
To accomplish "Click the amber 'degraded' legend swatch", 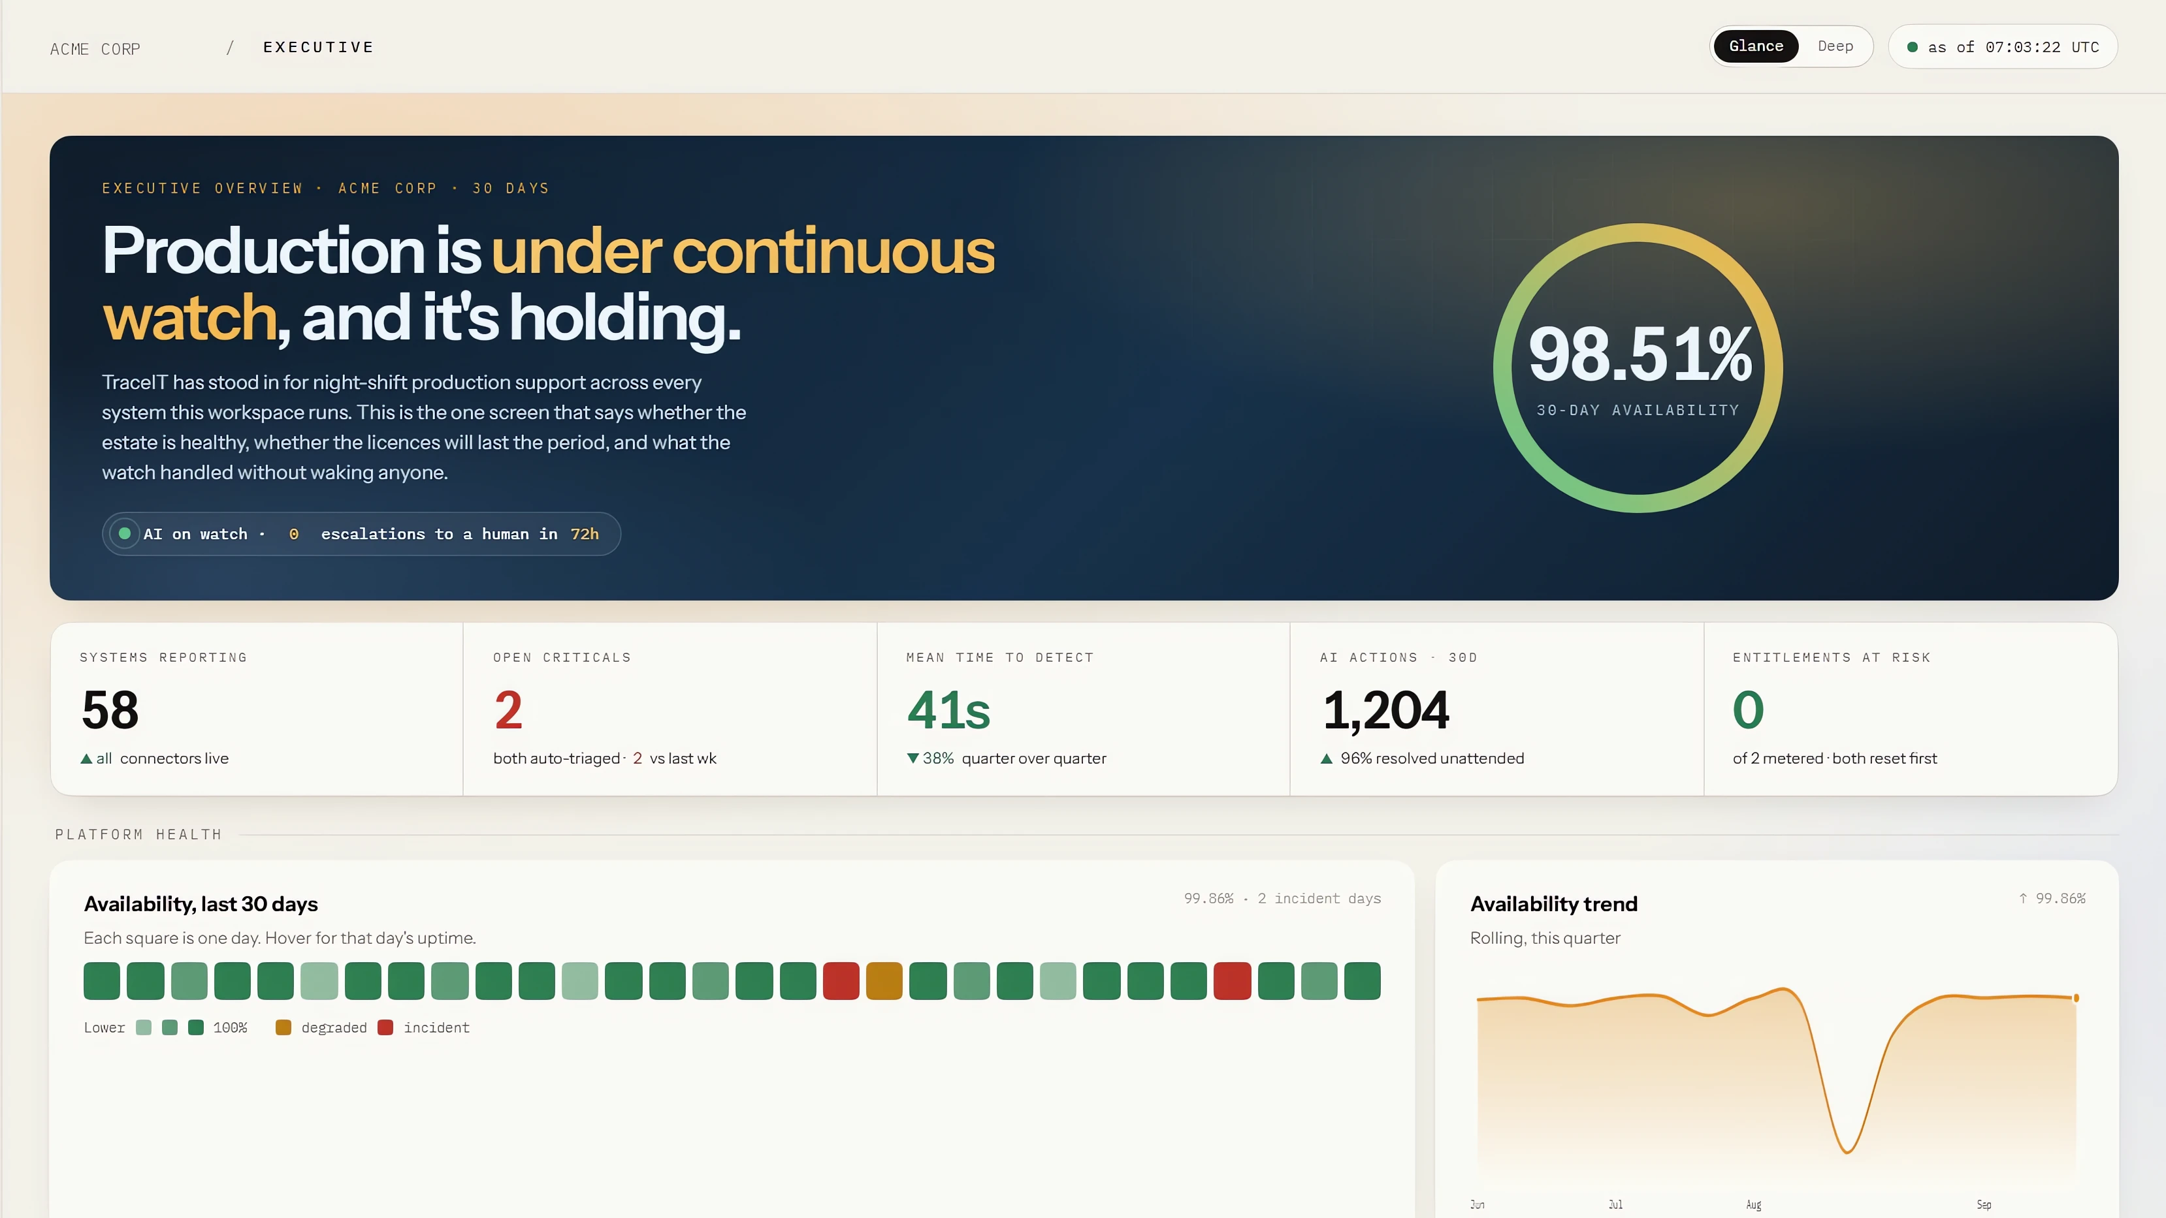I will click(x=283, y=1027).
